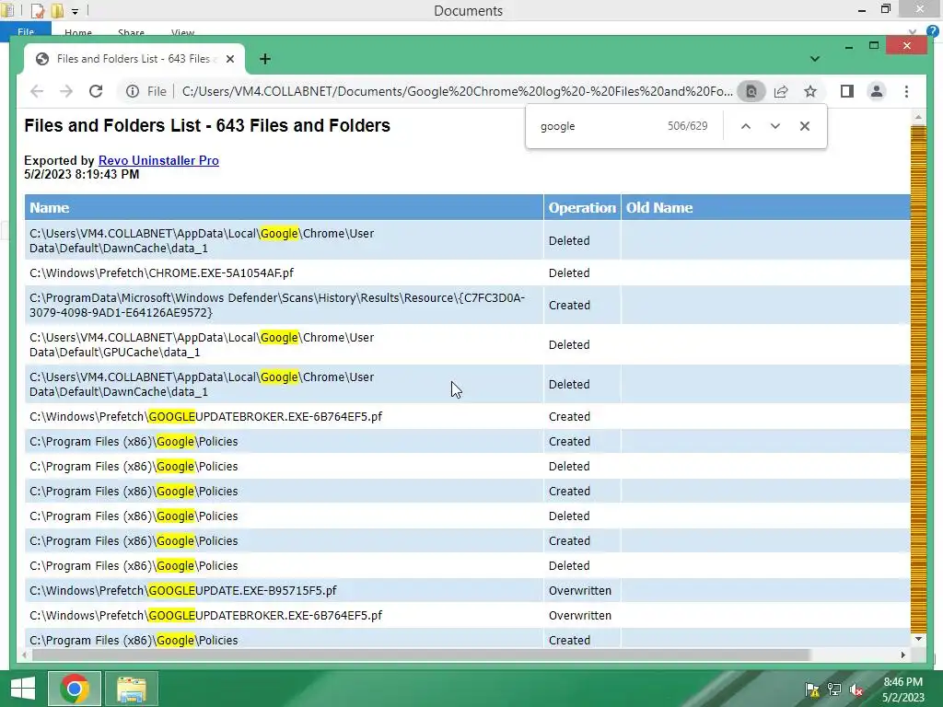Close the Files and Folders List tab
Image resolution: width=943 pixels, height=707 pixels.
click(x=229, y=59)
